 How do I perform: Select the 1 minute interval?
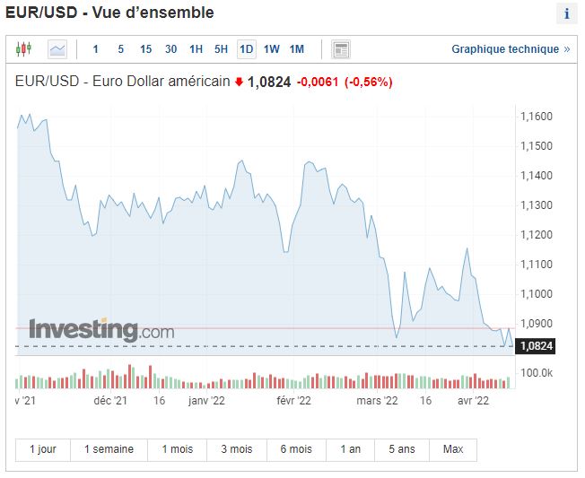(96, 49)
